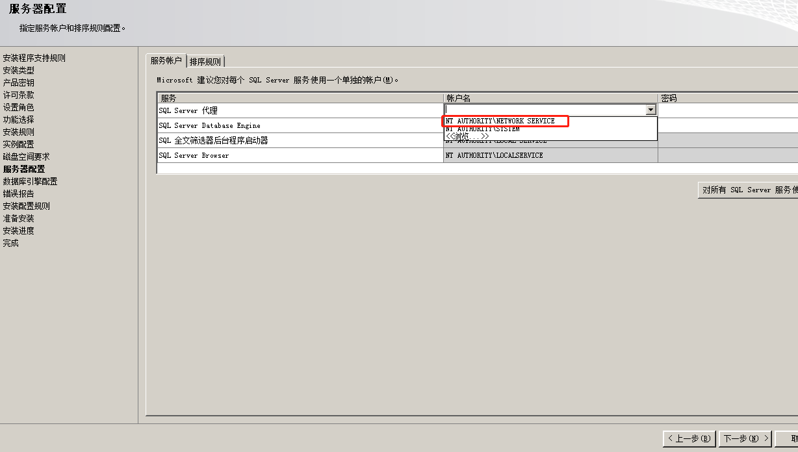
Task: Click the 帐户名 column header
Action: [550, 98]
